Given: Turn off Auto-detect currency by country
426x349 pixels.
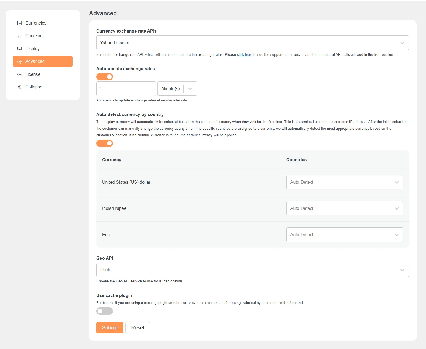Looking at the screenshot, I should (x=105, y=143).
